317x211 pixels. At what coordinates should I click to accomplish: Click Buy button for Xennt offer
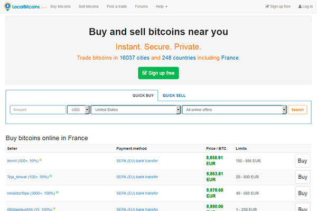click(x=302, y=161)
